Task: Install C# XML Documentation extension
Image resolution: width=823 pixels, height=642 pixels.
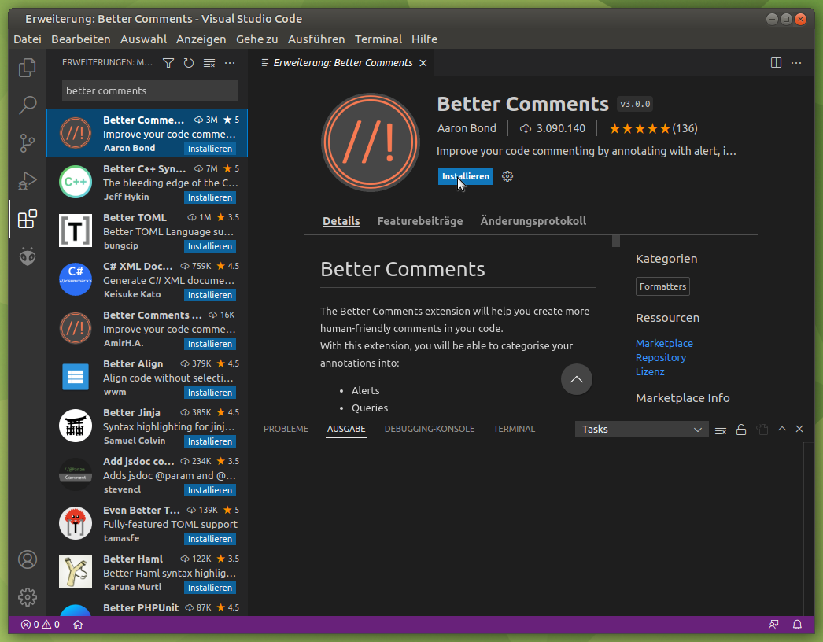Action: 210,295
